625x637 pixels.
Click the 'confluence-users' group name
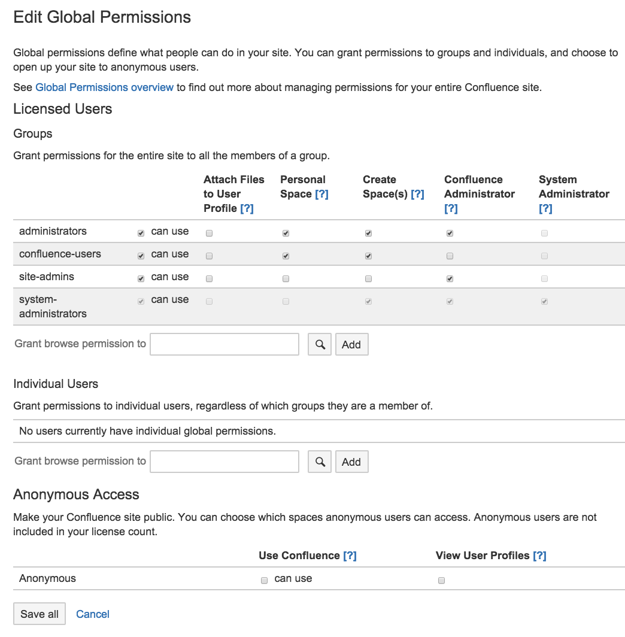coord(60,254)
